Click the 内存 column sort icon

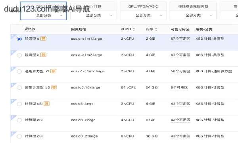pos(156,29)
